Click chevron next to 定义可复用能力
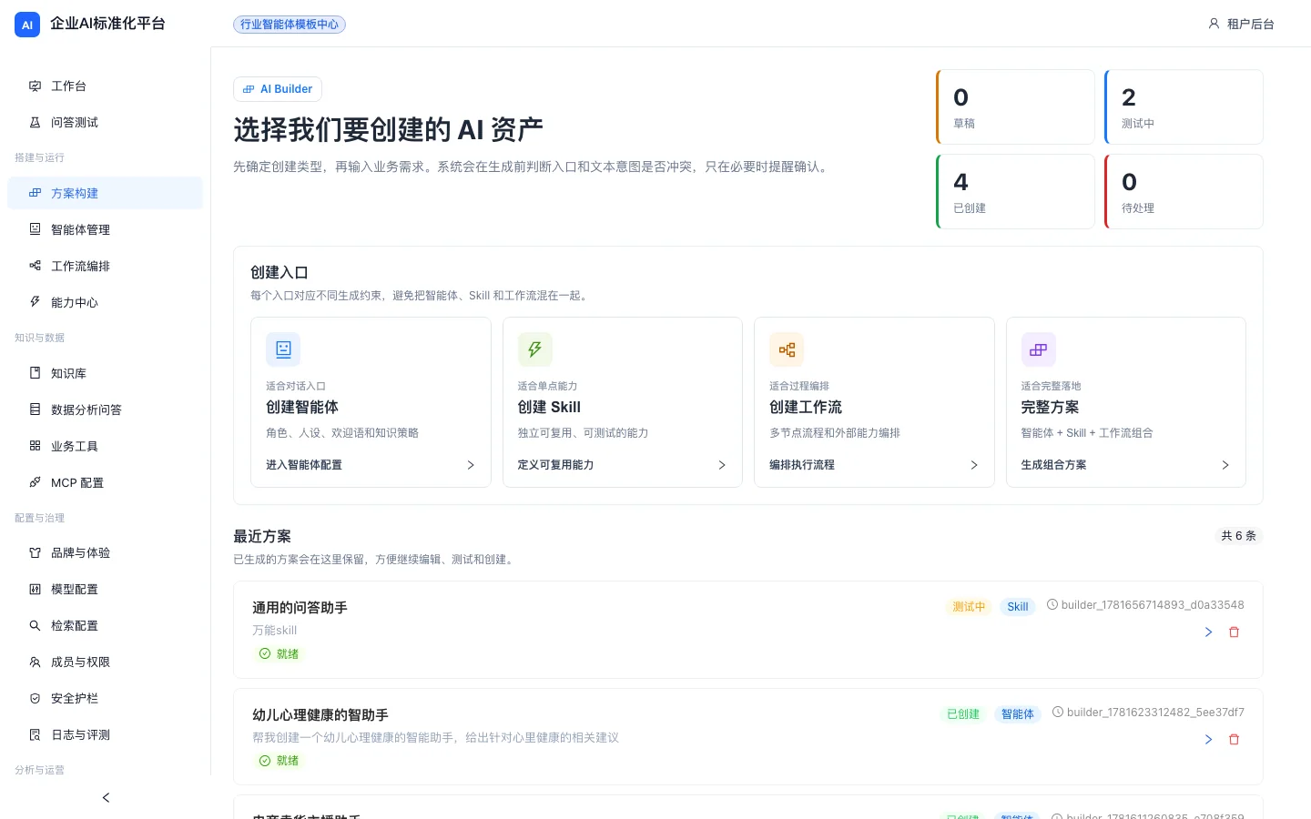The width and height of the screenshot is (1311, 819). pos(722,465)
